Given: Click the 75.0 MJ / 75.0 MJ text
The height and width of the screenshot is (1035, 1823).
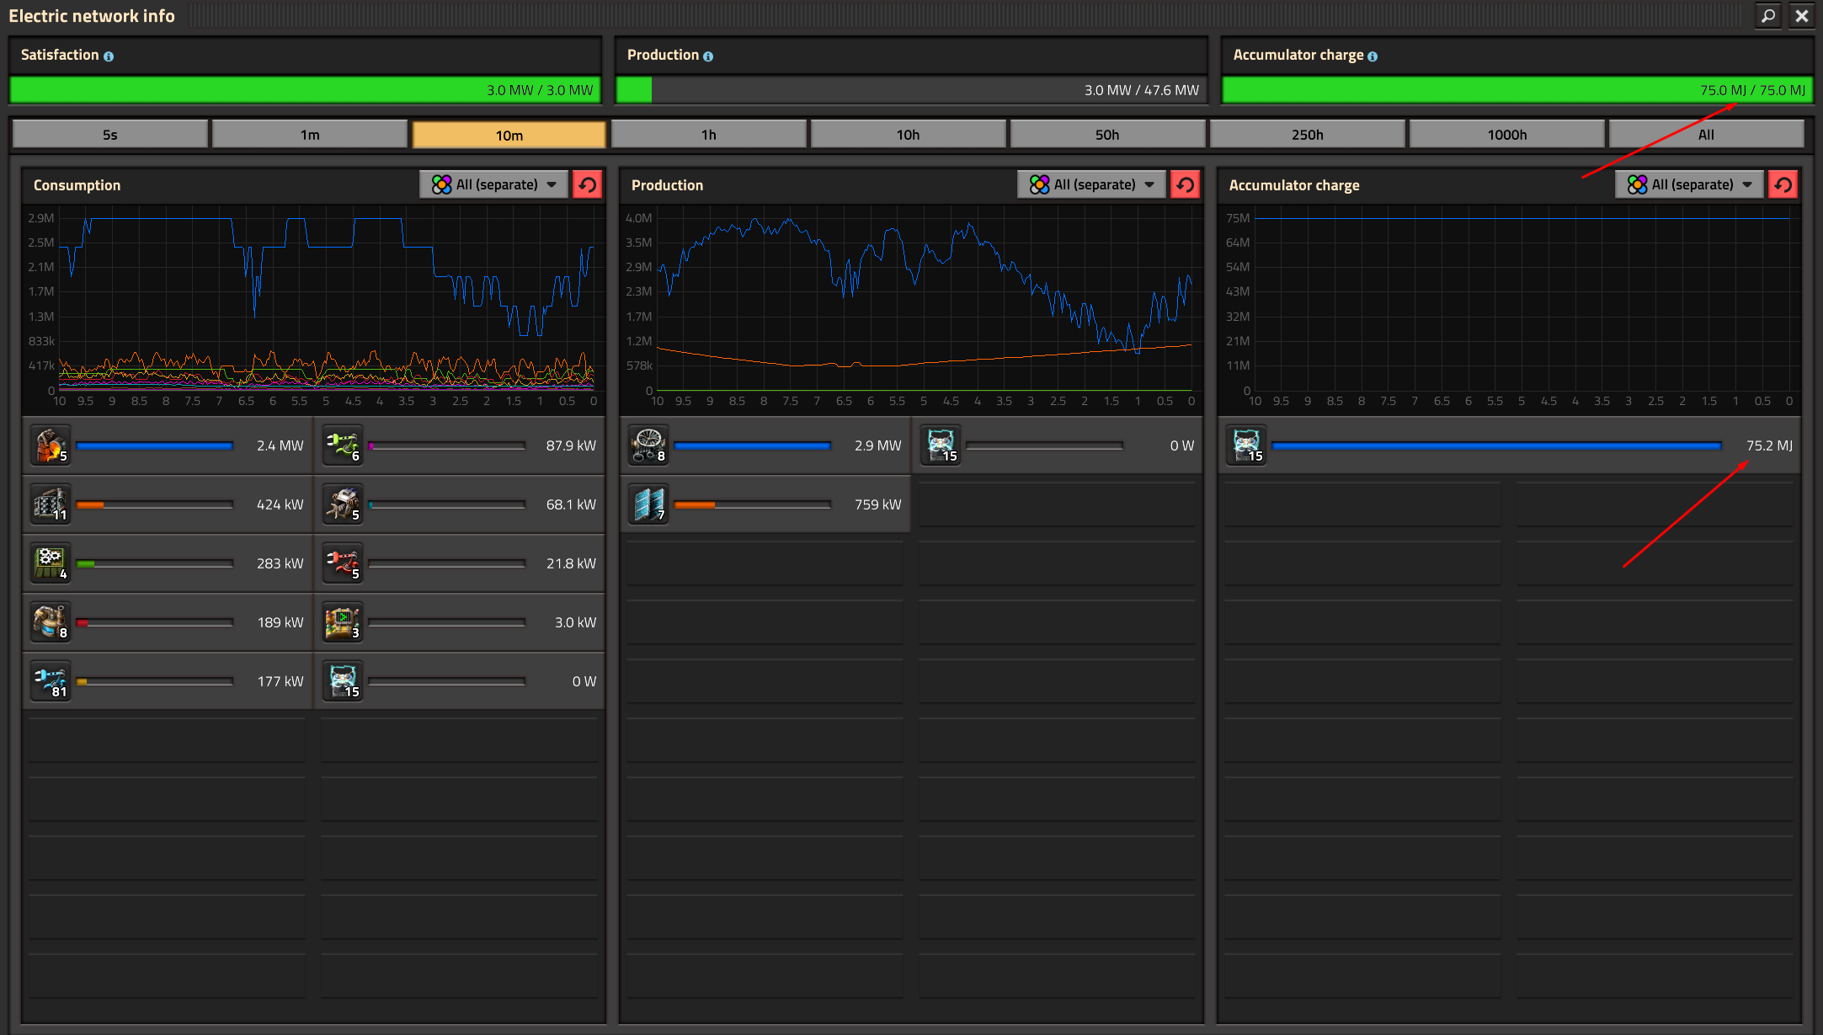Looking at the screenshot, I should 1752,90.
